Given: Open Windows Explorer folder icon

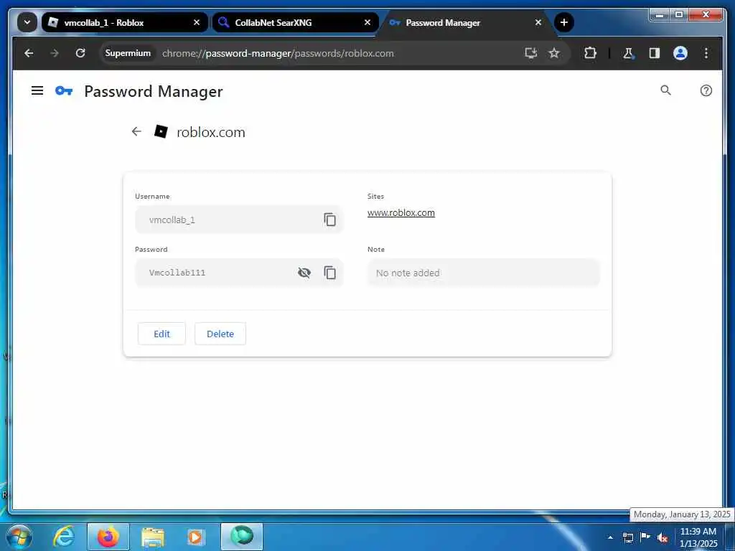Looking at the screenshot, I should pyautogui.click(x=153, y=537).
